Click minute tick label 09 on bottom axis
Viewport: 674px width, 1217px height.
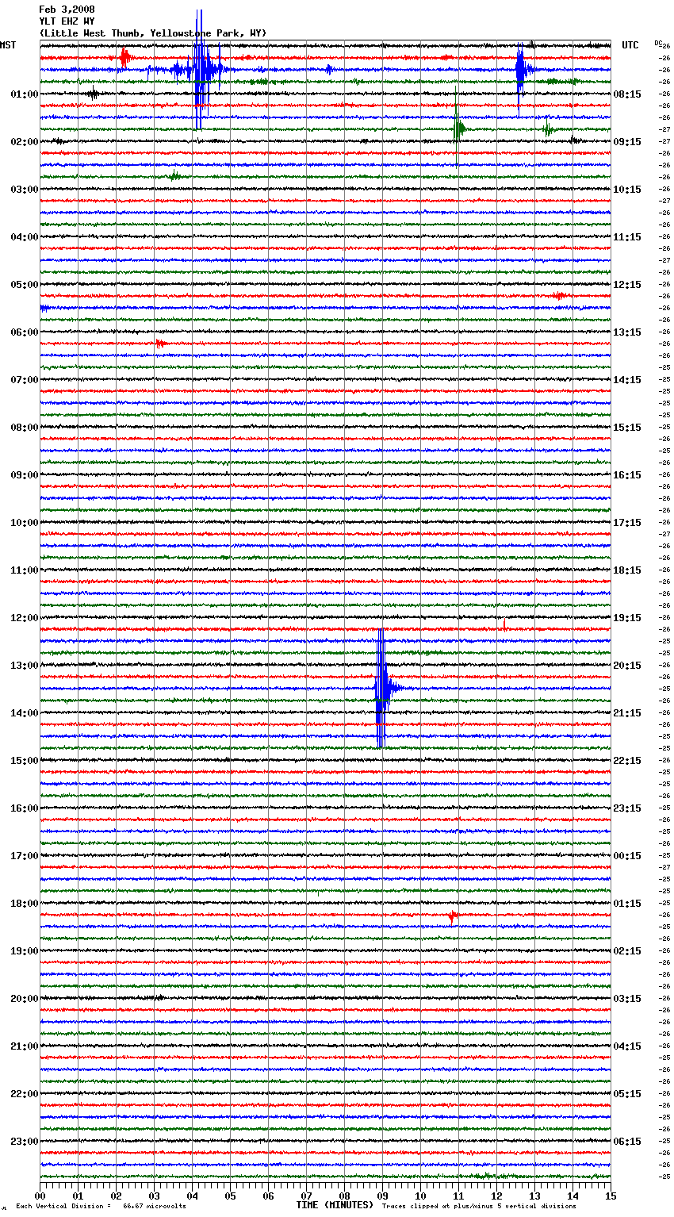(x=382, y=1196)
